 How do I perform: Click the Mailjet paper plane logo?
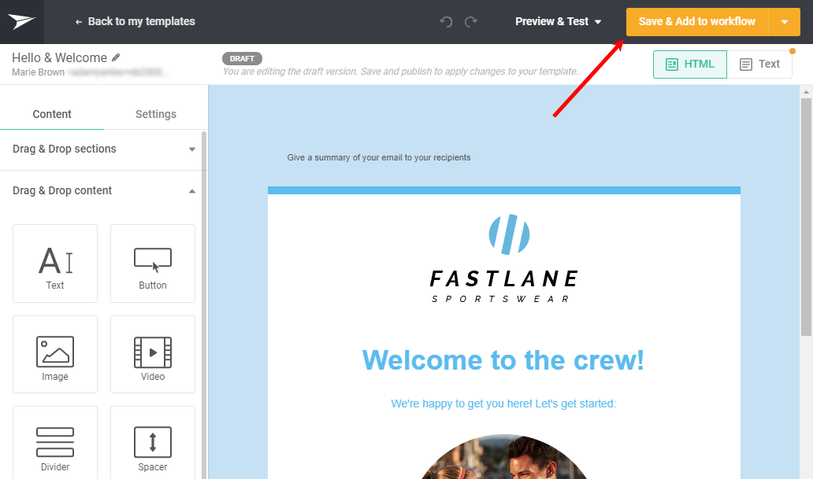[x=21, y=22]
